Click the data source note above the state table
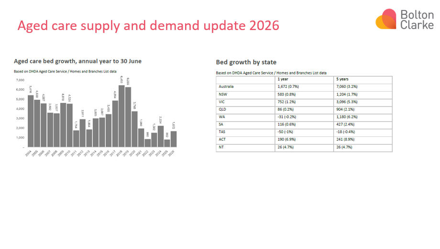This screenshot has width=440, height=249. (271, 73)
